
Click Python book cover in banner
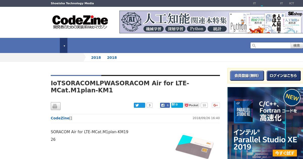click(x=238, y=23)
